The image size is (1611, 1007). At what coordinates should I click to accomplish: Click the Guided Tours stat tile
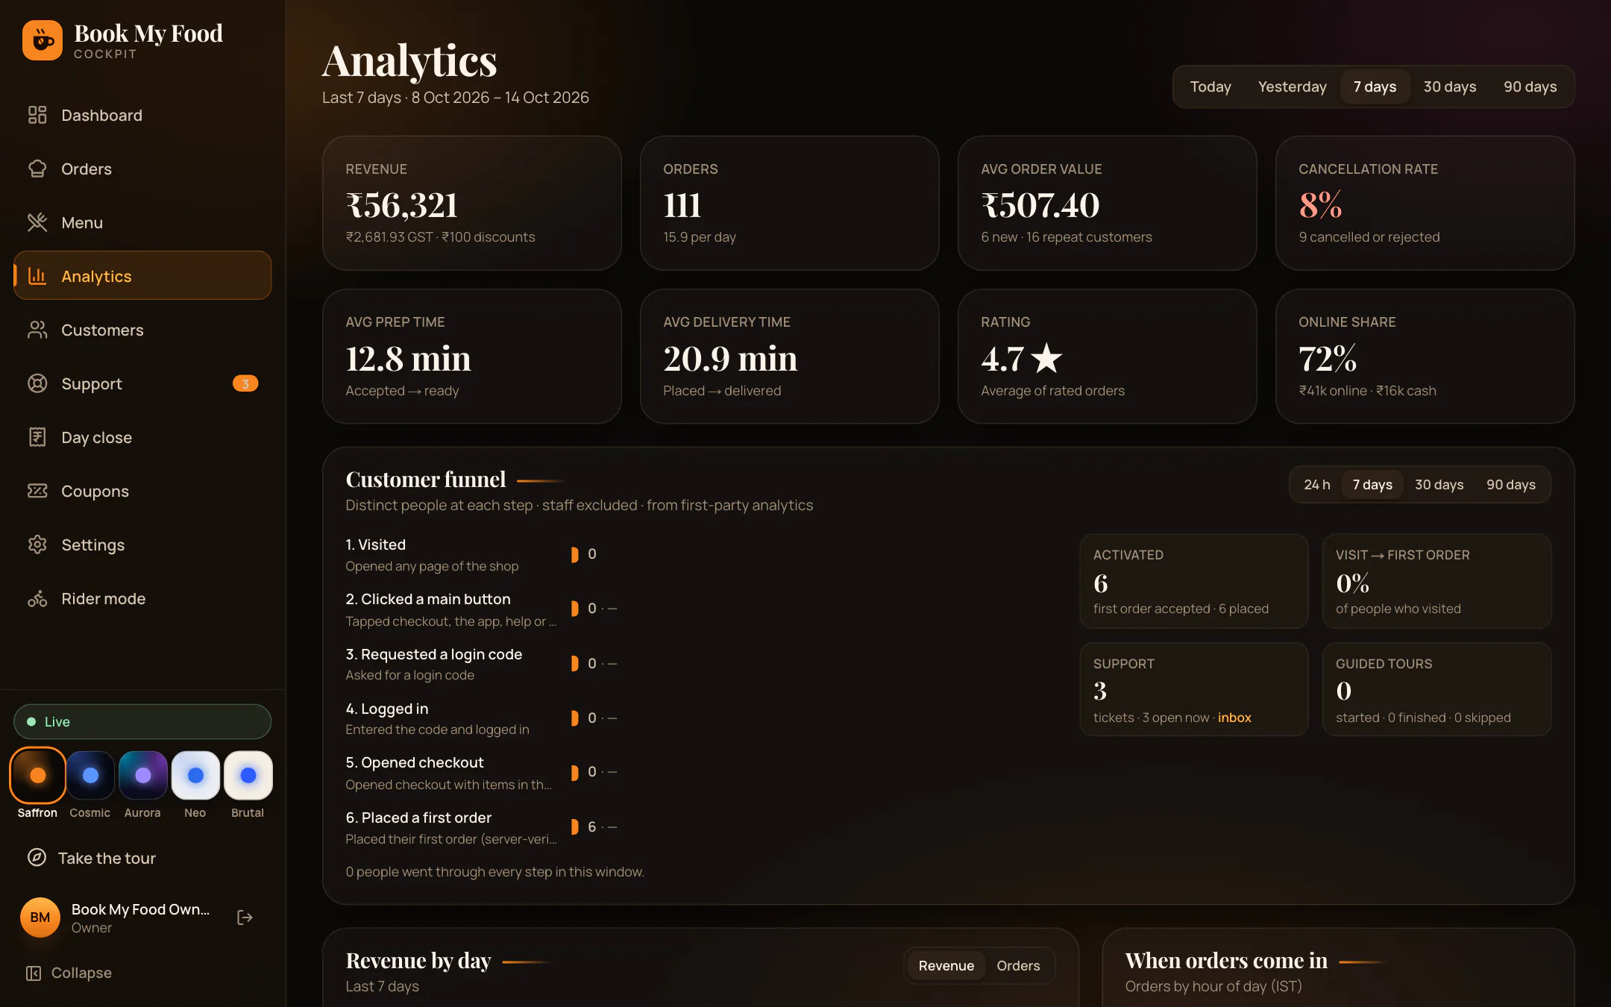pos(1436,689)
